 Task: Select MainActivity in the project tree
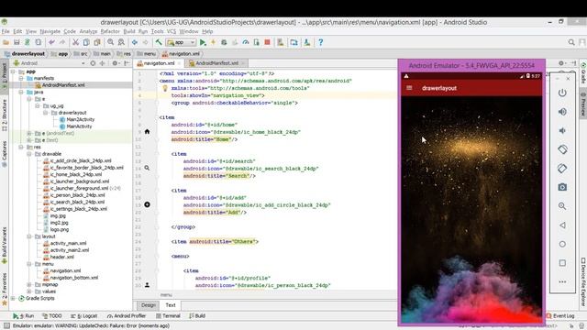tap(79, 126)
